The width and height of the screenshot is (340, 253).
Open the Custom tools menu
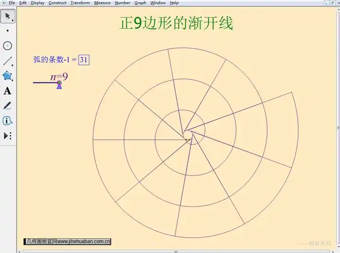coord(8,136)
